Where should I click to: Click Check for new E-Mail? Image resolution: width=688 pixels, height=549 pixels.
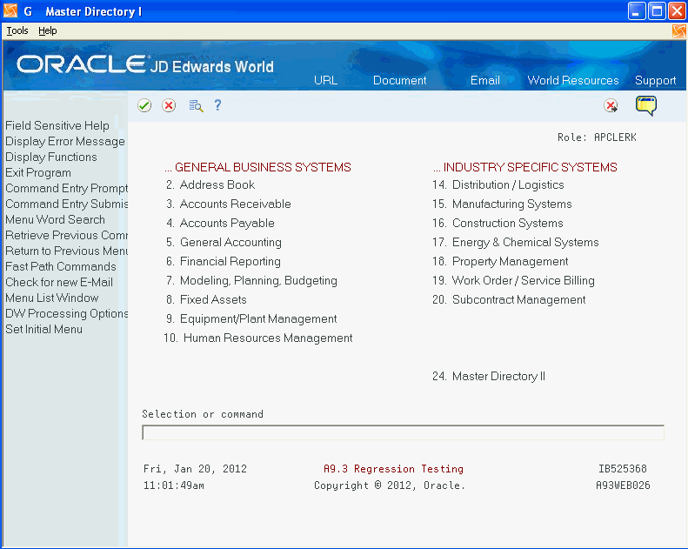point(59,282)
